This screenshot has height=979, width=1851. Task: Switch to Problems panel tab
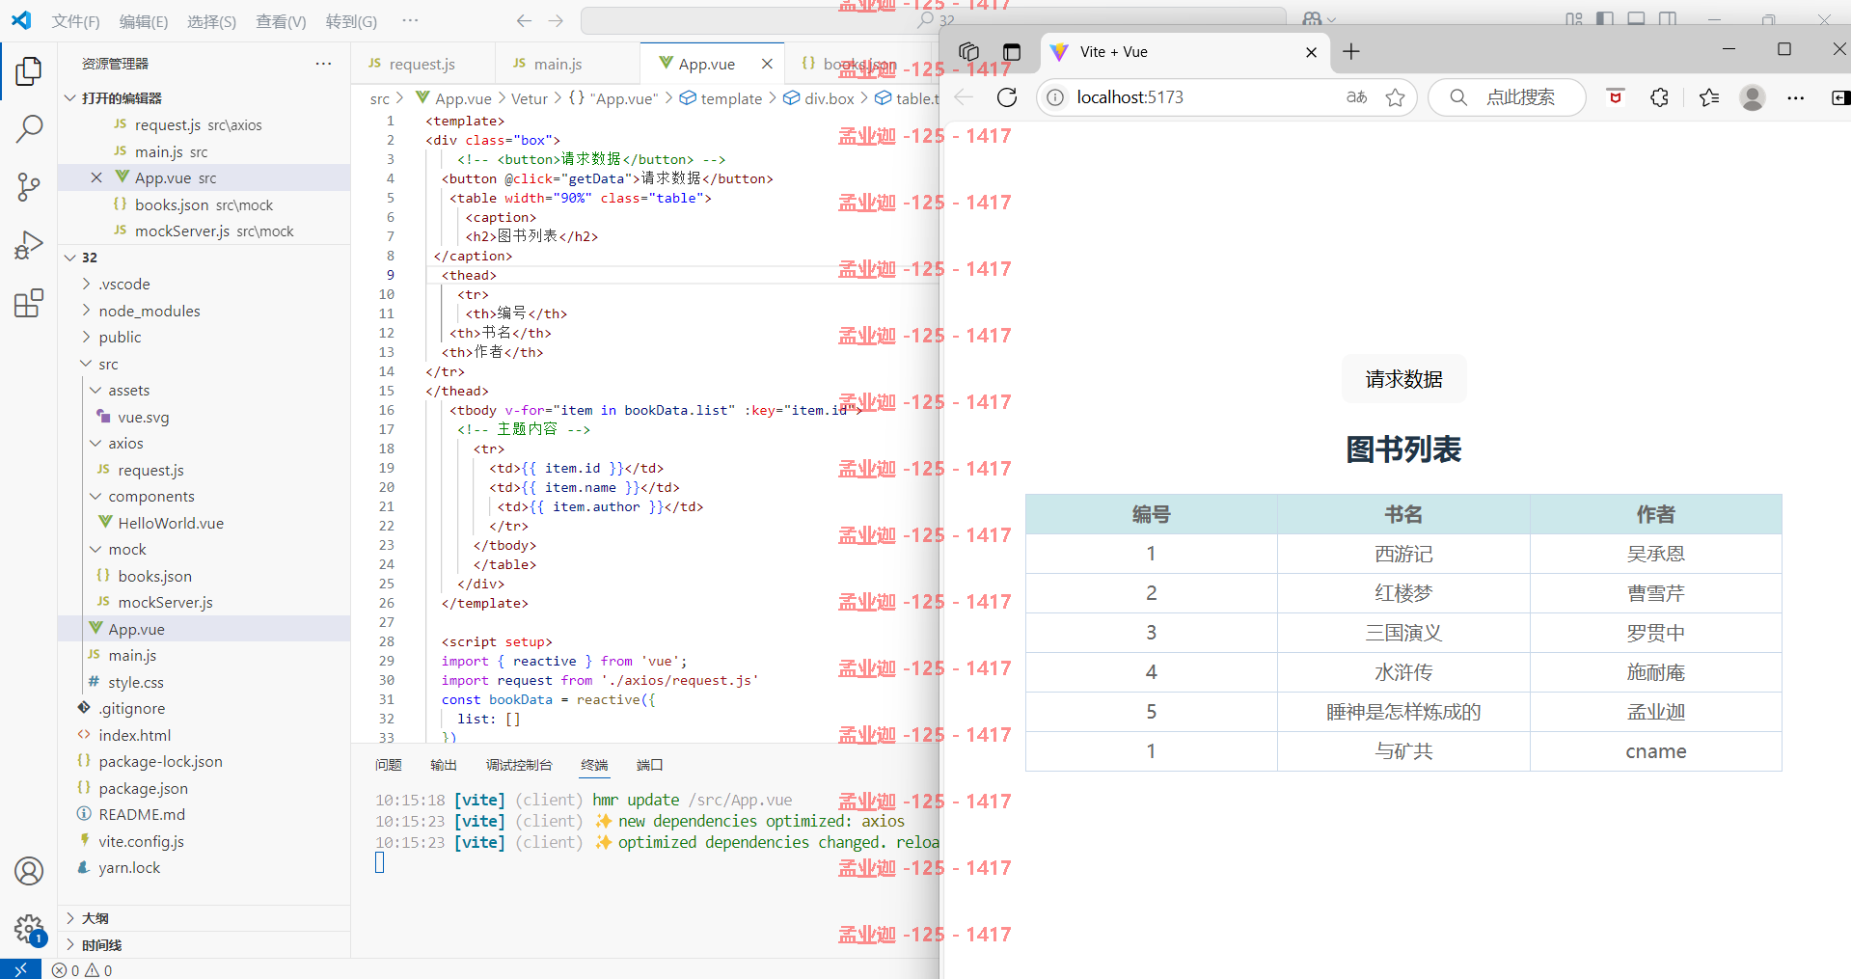pos(389,765)
